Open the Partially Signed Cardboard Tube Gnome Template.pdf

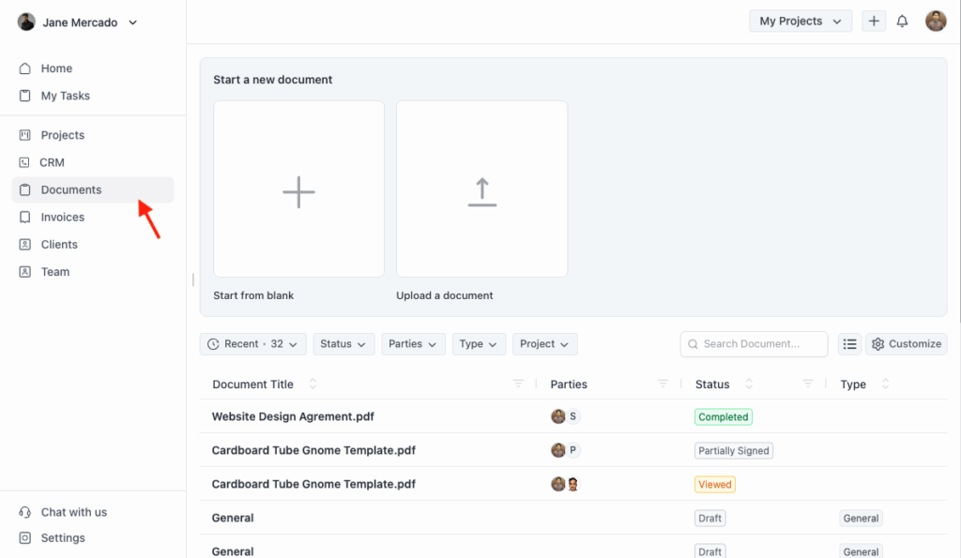pos(313,450)
